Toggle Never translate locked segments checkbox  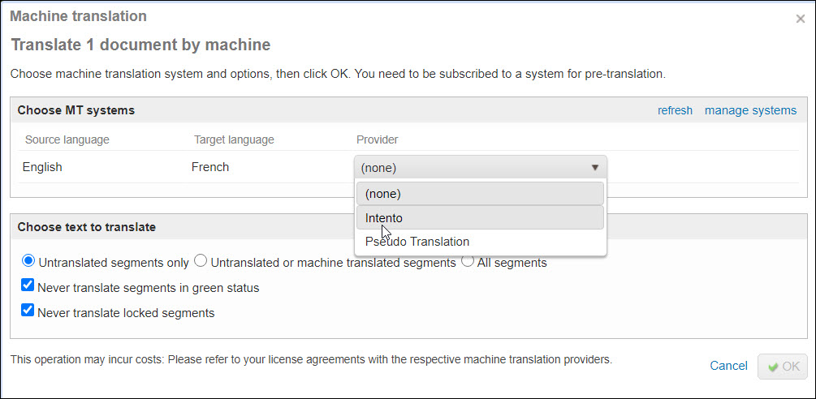click(x=28, y=311)
